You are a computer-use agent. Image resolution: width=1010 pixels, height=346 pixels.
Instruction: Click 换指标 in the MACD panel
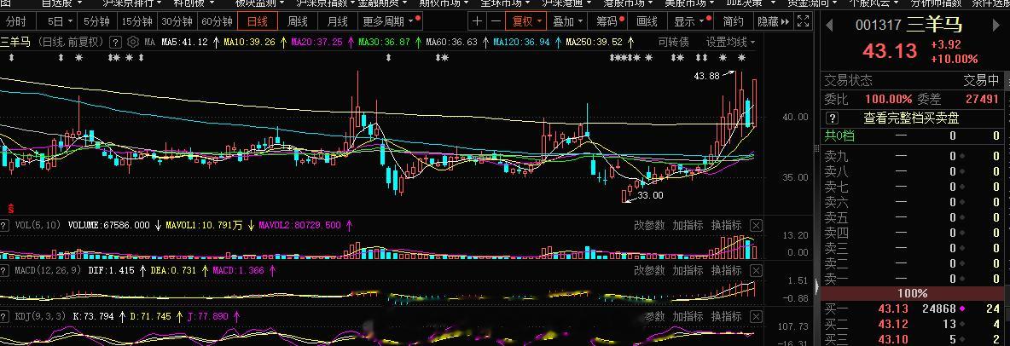coord(727,271)
